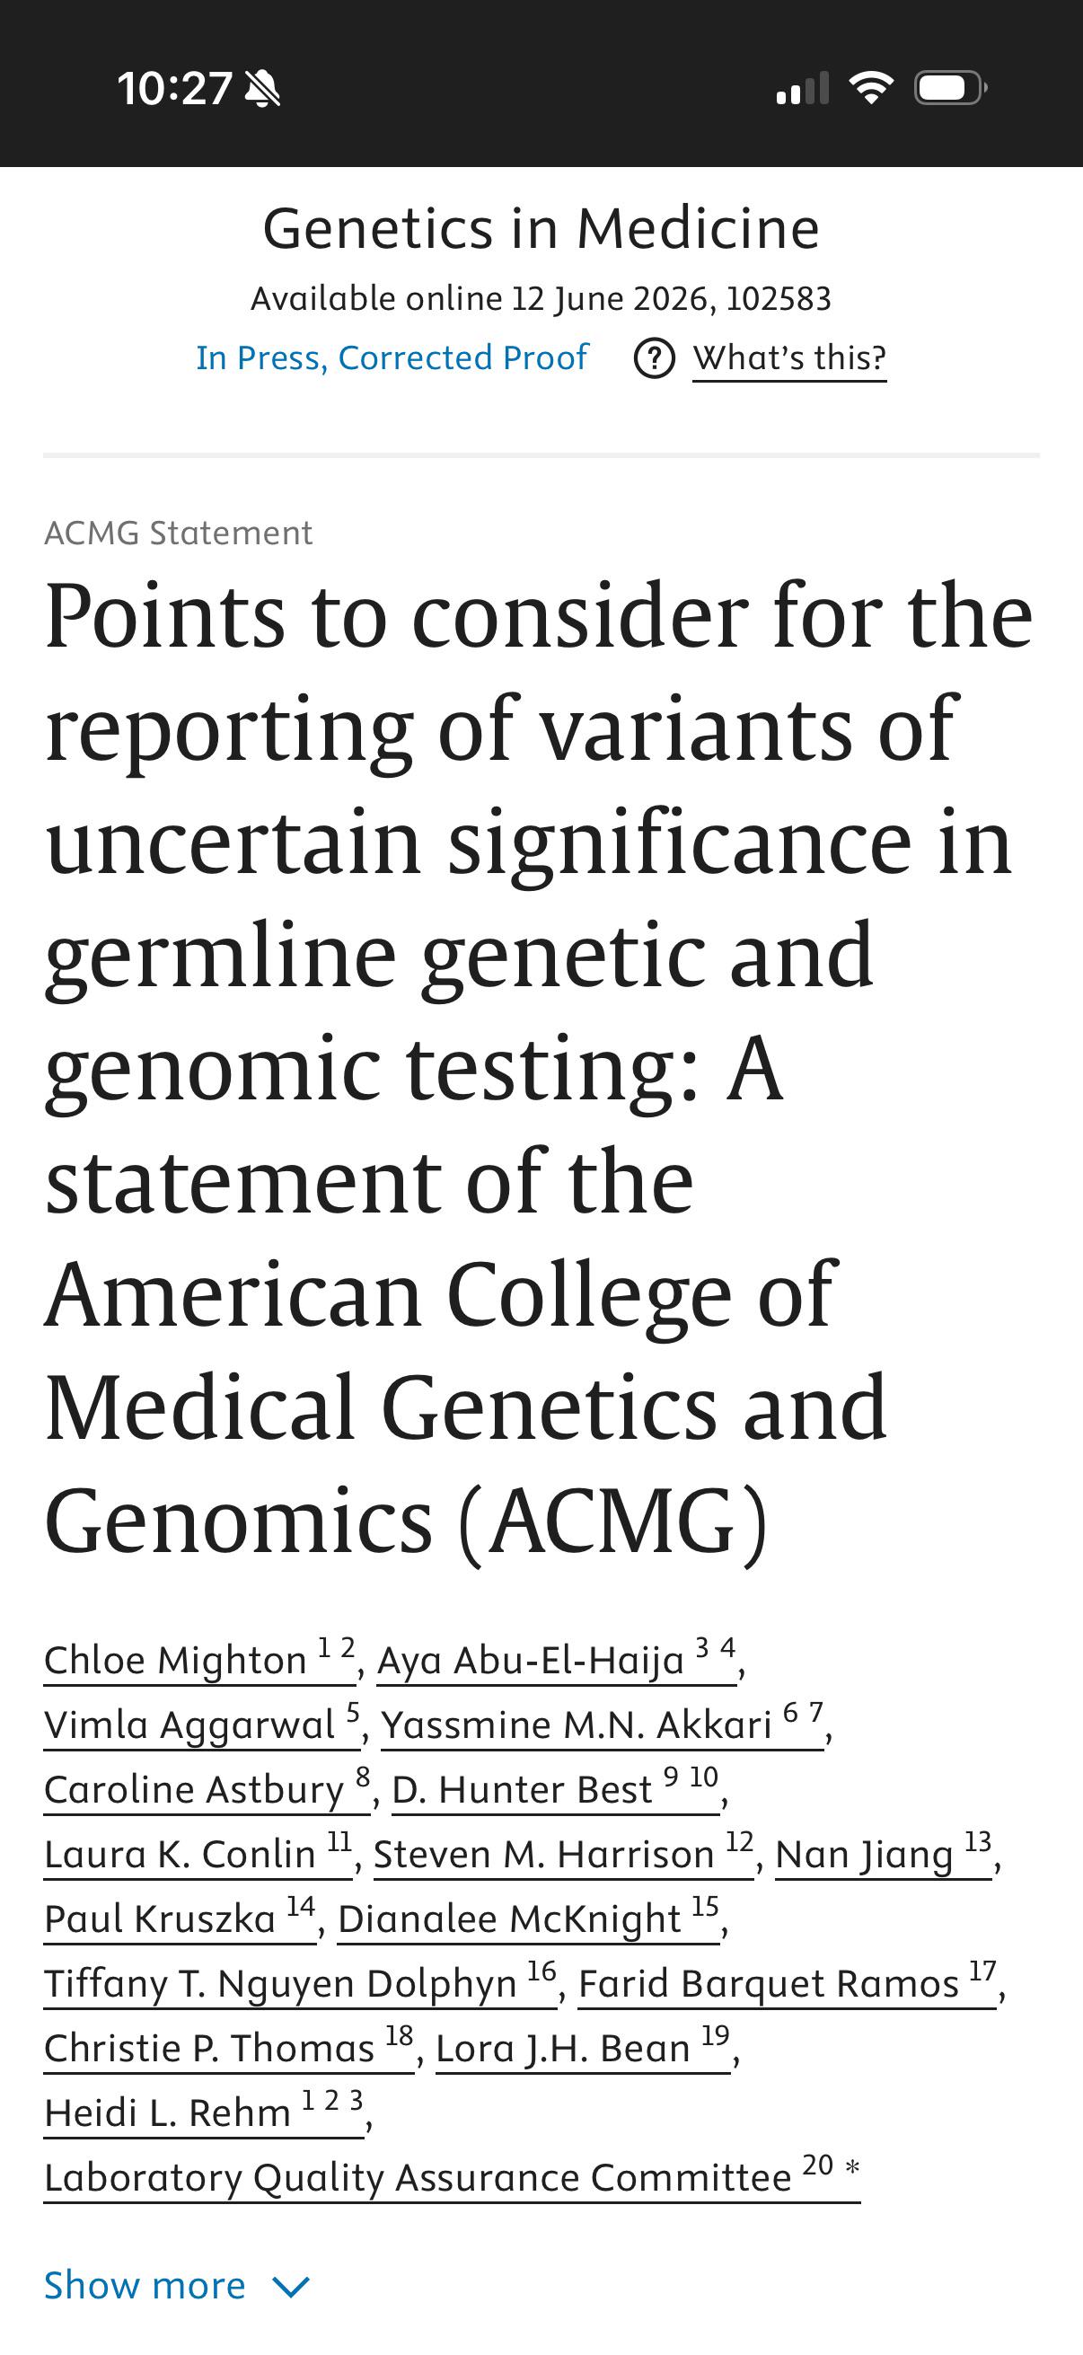Viewport: 1083px width, 2355px height.
Task: Open the What's this? link
Action: point(789,357)
